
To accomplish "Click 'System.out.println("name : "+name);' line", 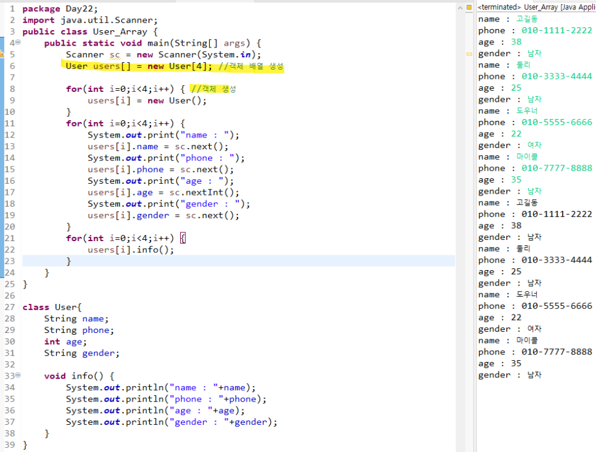I will [x=161, y=387].
